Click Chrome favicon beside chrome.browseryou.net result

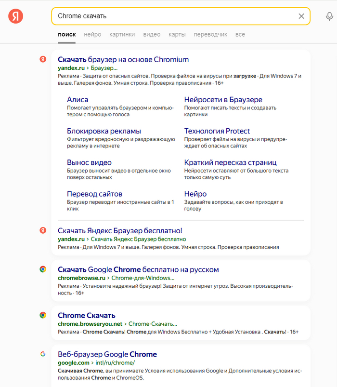(43, 315)
